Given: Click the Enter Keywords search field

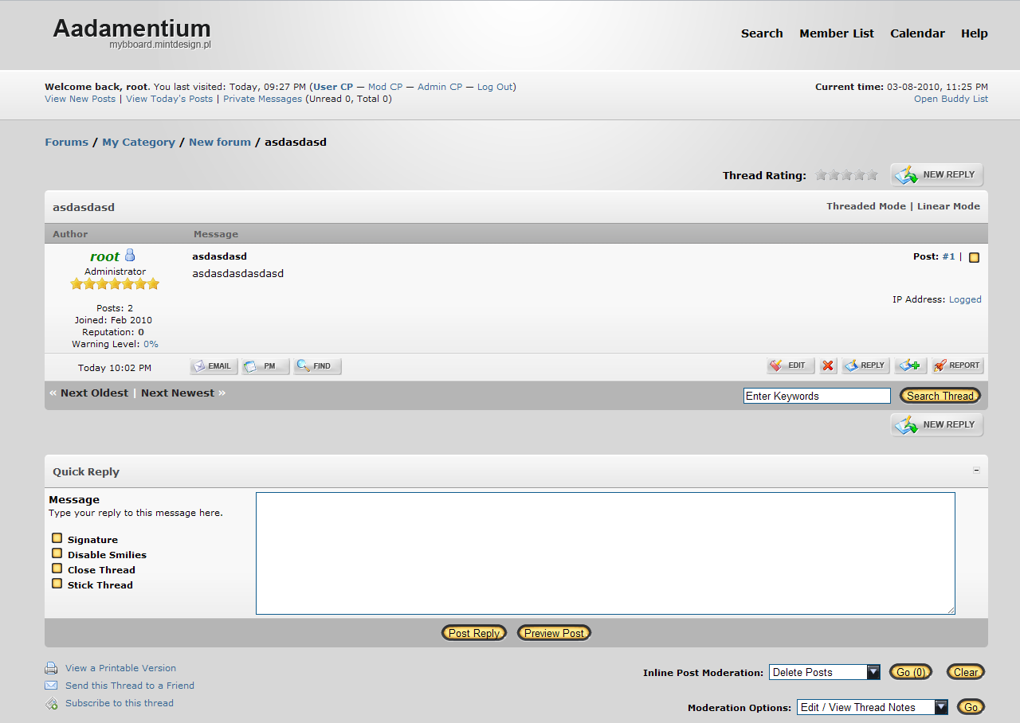Looking at the screenshot, I should pos(816,396).
